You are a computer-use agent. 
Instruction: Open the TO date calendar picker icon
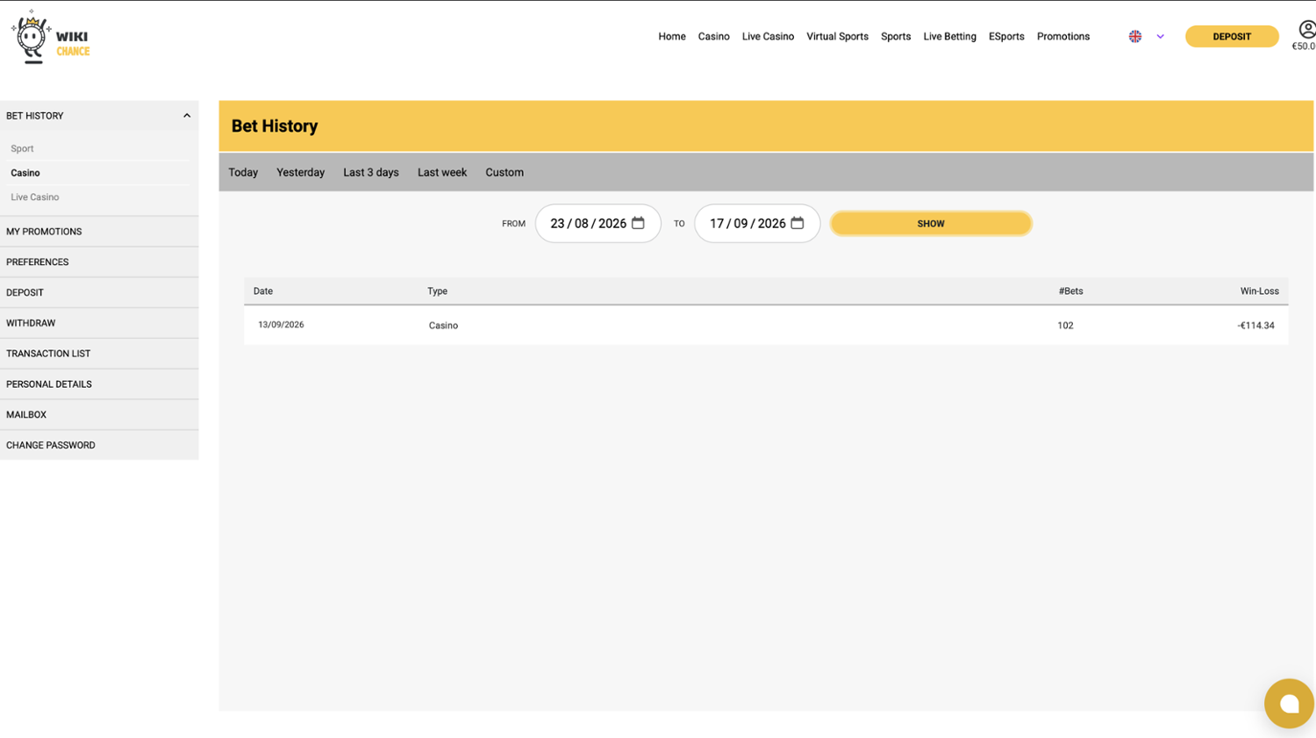click(797, 223)
